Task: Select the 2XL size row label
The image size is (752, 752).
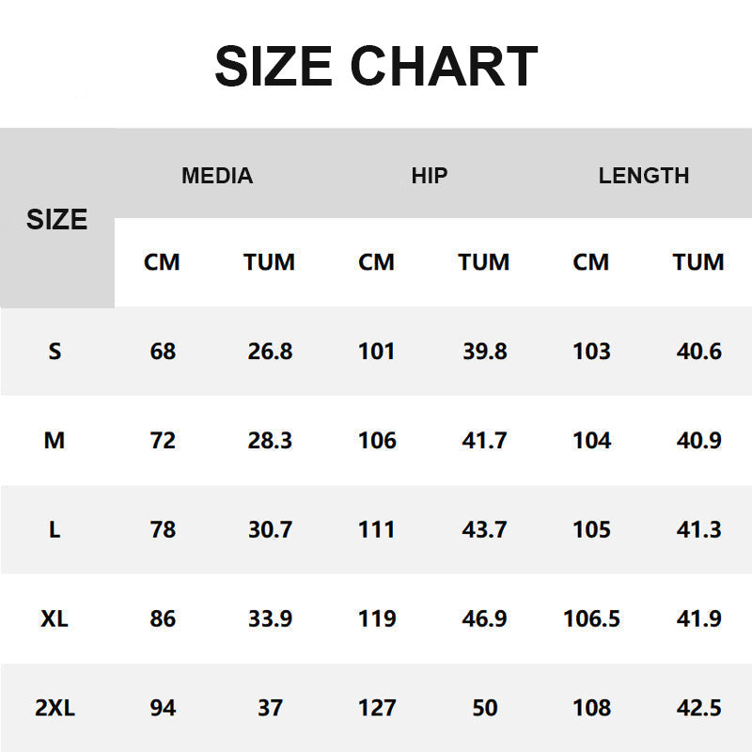Action: (x=55, y=708)
